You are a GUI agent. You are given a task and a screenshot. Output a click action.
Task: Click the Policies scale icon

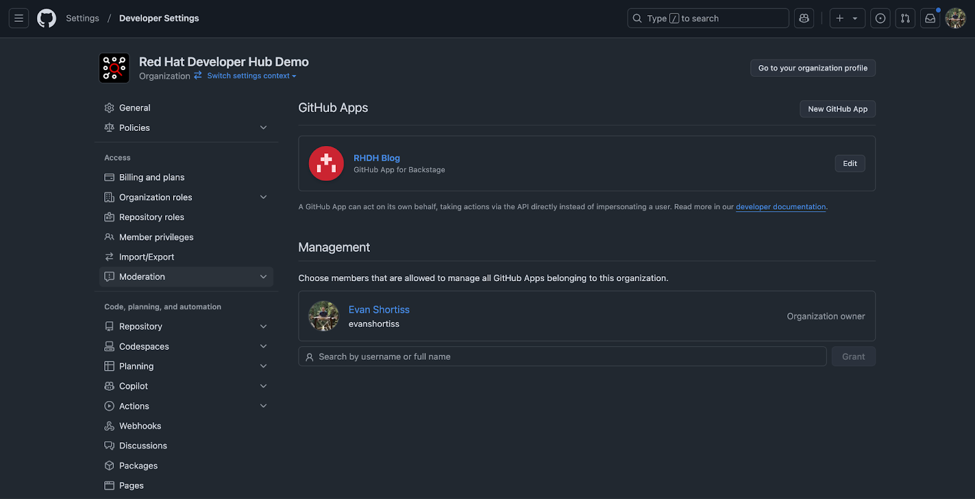coord(109,128)
